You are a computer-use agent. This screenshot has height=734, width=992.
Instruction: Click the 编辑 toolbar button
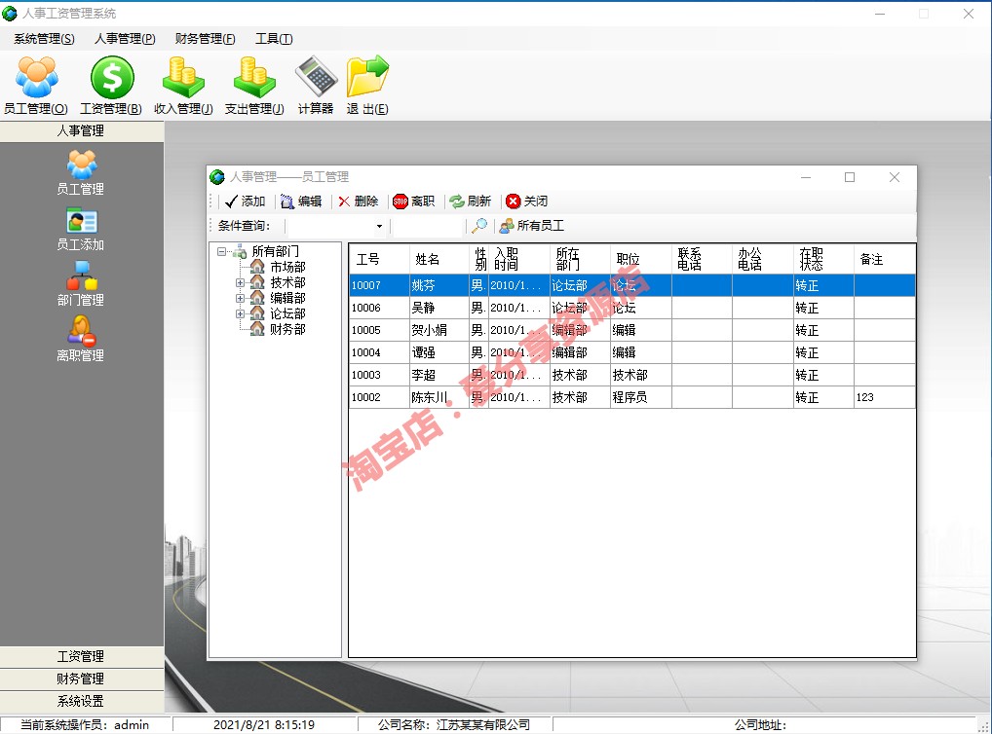[301, 202]
